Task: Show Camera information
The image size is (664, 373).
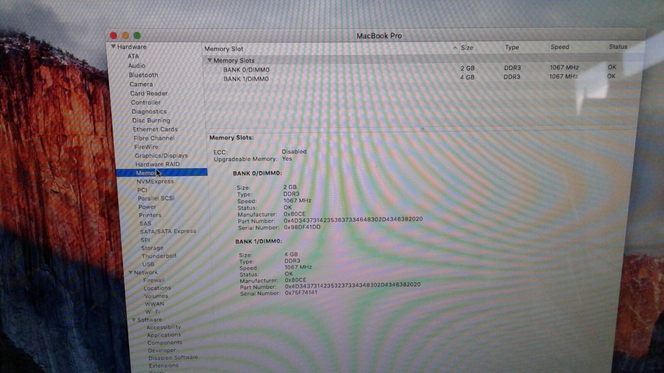Action: coord(141,84)
